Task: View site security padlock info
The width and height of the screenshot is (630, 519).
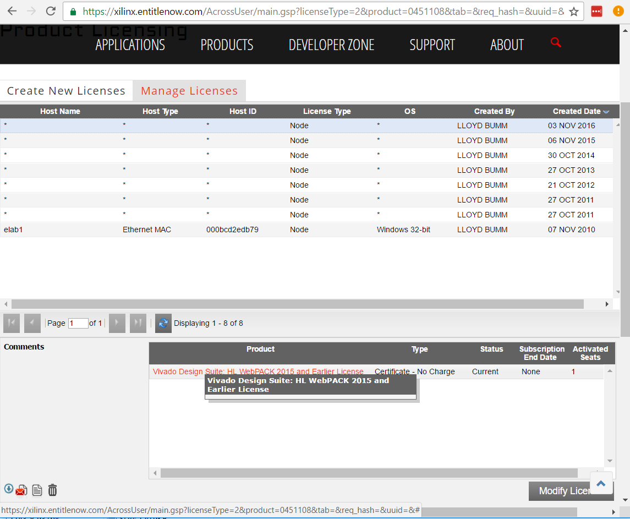Action: point(73,12)
